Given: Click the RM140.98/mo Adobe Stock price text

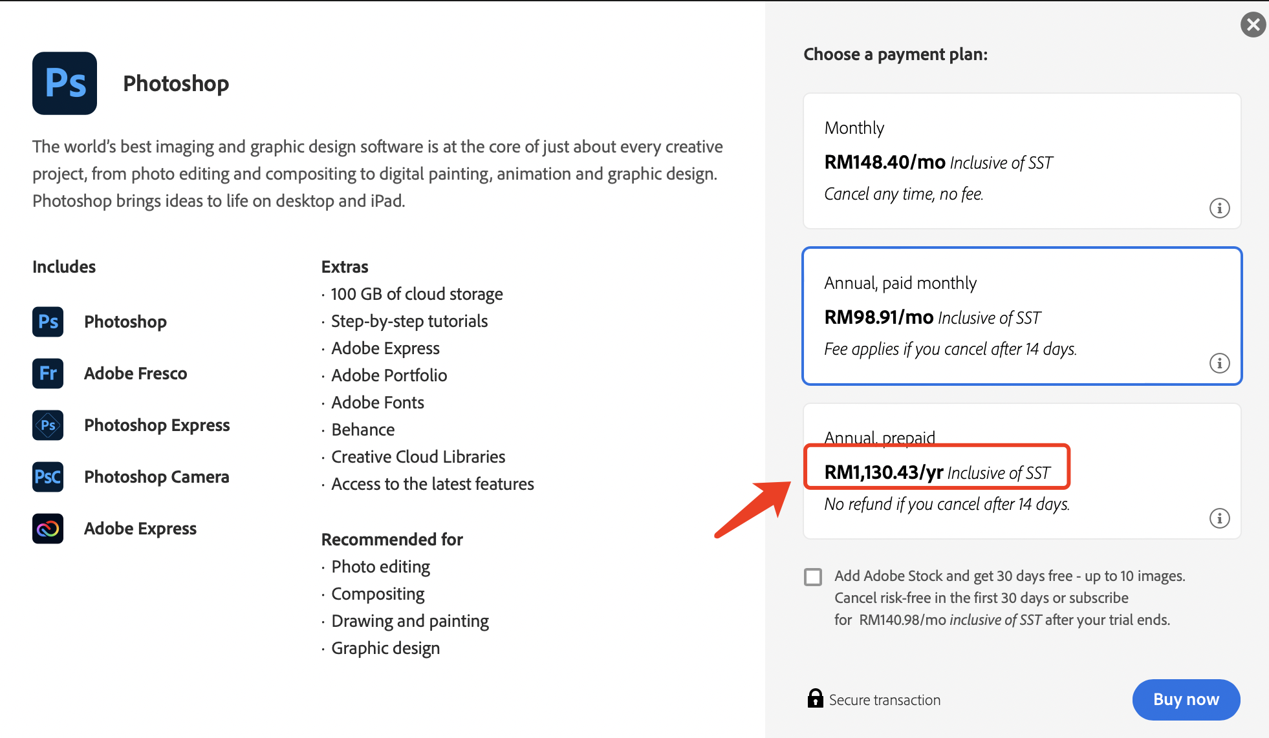Looking at the screenshot, I should [x=902, y=620].
